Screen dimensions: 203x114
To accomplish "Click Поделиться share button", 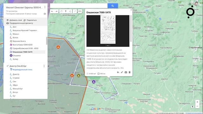I will coord(30,20).
